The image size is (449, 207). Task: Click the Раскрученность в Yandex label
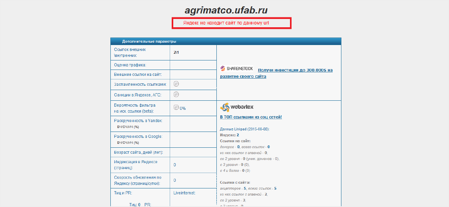pos(138,120)
